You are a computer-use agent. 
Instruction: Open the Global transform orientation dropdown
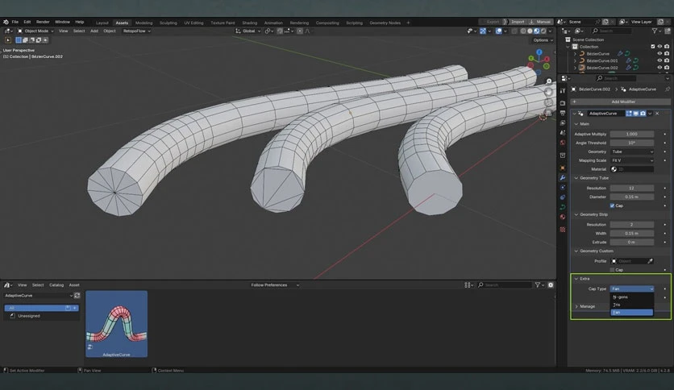pos(248,31)
